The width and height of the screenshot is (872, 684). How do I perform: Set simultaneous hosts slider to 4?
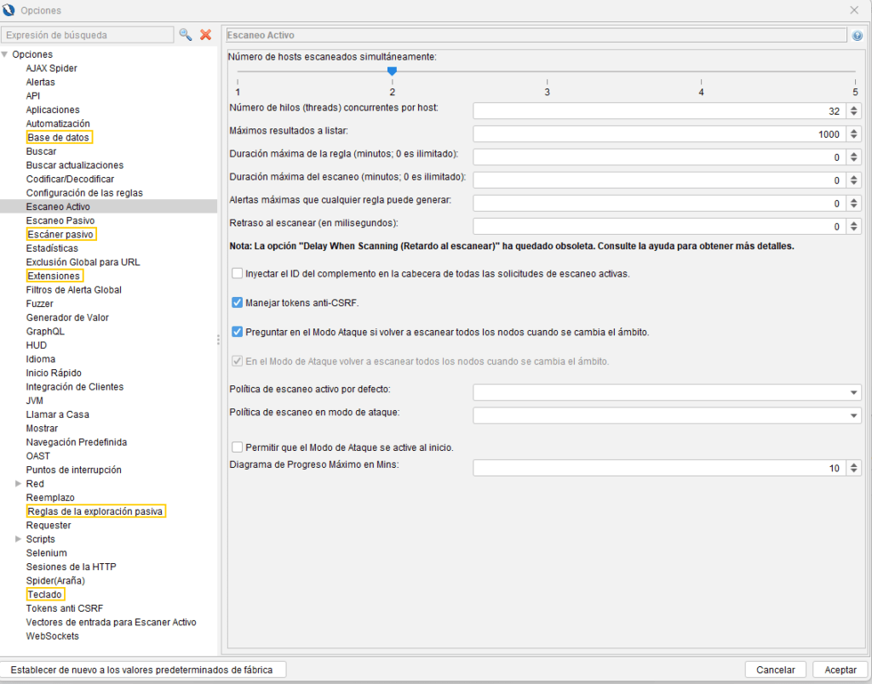[701, 72]
